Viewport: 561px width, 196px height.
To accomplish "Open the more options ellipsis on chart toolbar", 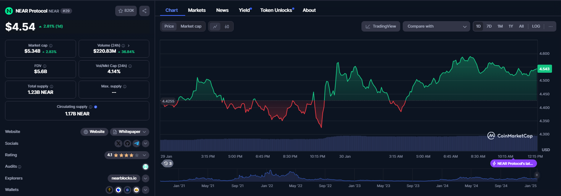I will 550,26.
